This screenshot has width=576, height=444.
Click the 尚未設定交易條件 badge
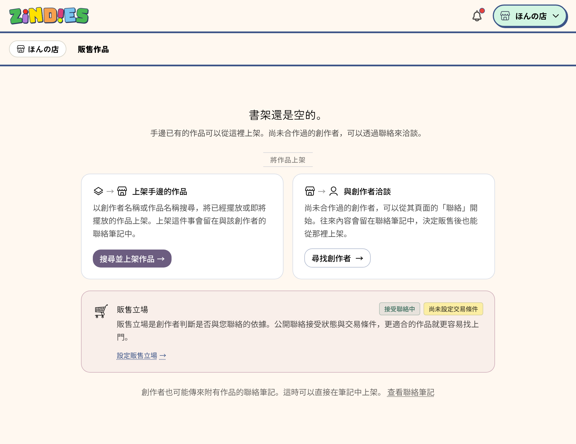coord(453,309)
